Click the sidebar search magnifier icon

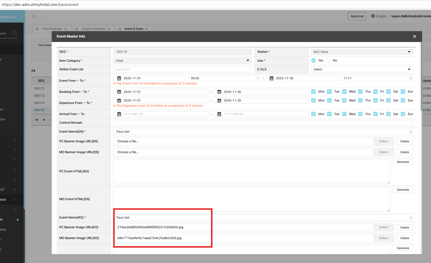click(x=15, y=33)
